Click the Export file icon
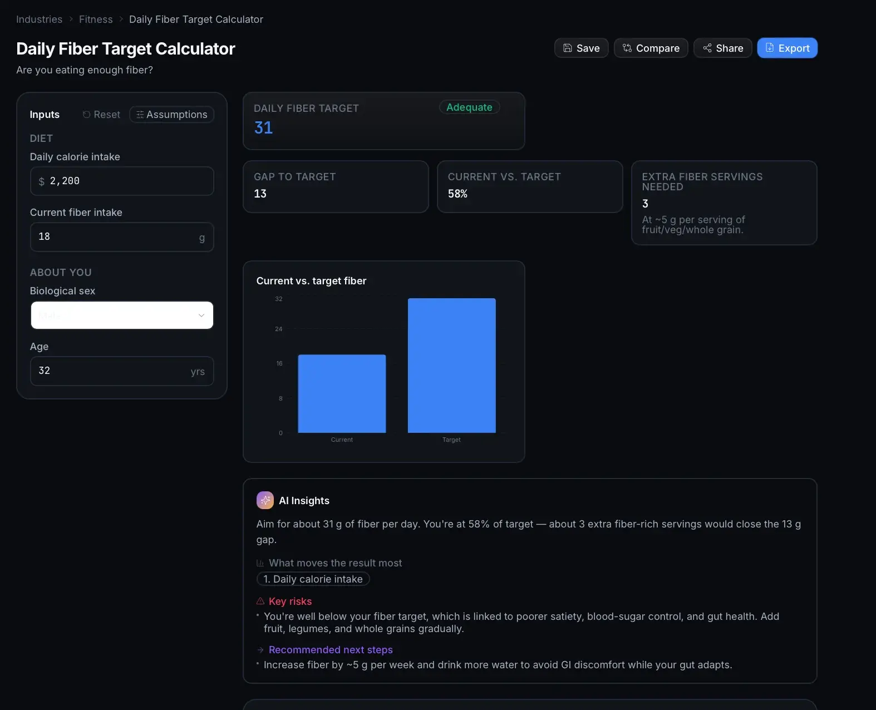Image resolution: width=876 pixels, height=710 pixels. [769, 48]
